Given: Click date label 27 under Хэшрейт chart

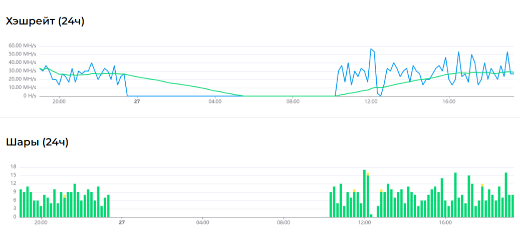Looking at the screenshot, I should point(137,101).
